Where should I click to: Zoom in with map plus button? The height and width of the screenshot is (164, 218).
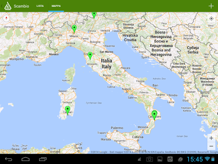[x=211, y=138]
